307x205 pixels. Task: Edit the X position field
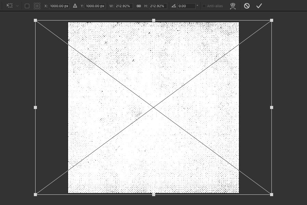(x=59, y=6)
